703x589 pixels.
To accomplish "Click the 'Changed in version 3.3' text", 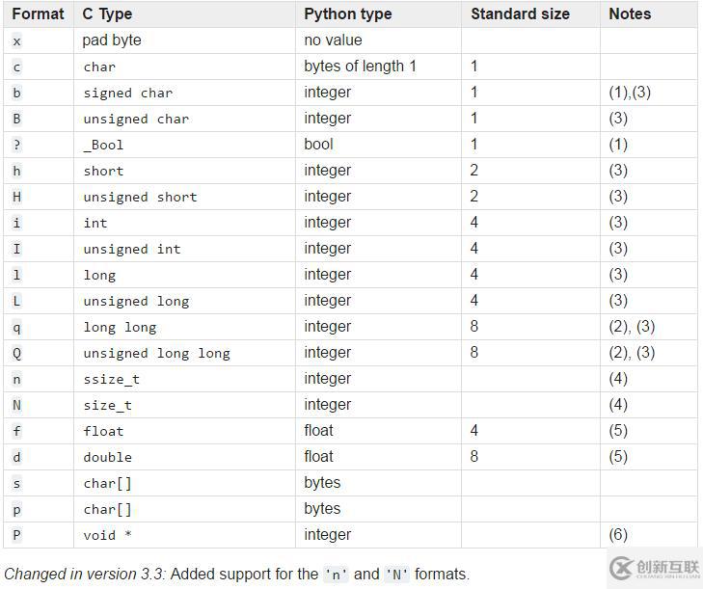I will (79, 575).
